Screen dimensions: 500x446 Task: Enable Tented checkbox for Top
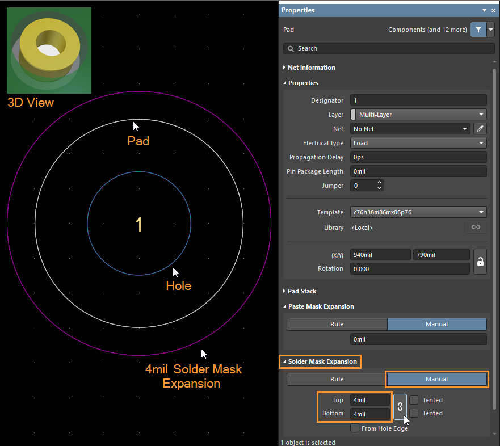(414, 400)
